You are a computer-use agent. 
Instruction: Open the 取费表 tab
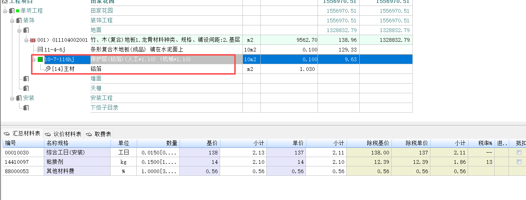coord(99,134)
